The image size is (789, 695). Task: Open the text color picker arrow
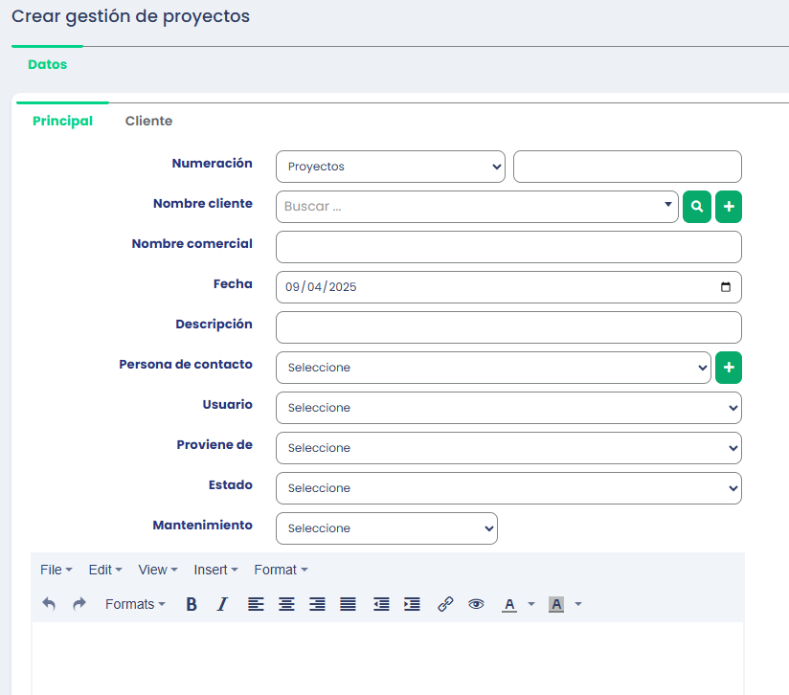click(x=531, y=604)
